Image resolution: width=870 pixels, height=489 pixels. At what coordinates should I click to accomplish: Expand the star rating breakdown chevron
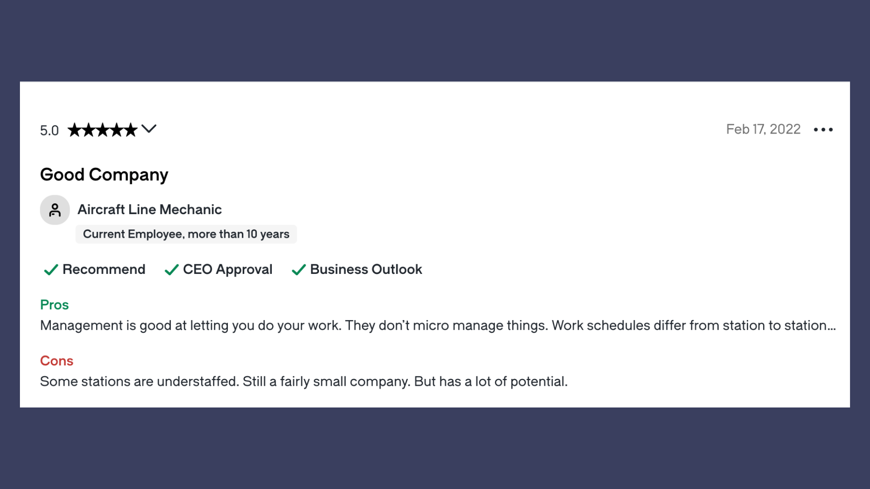(149, 129)
